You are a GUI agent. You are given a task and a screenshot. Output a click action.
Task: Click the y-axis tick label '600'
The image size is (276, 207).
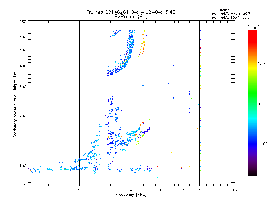coord(23,37)
